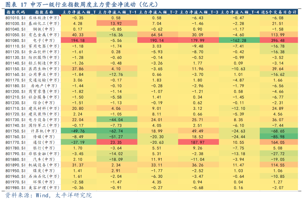Select the 114.55 total cell

(279, 165)
